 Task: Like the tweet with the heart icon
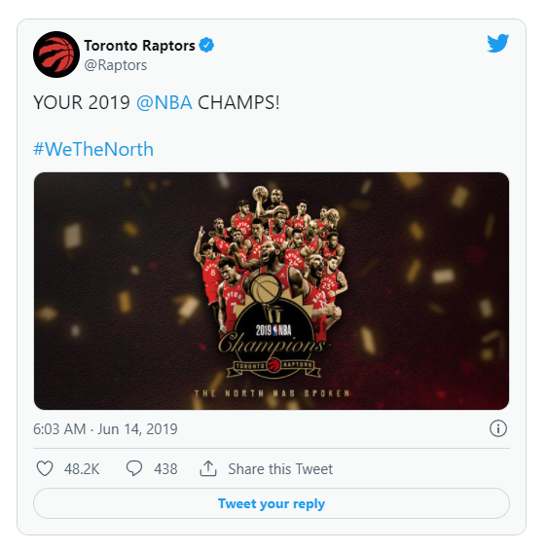[x=45, y=468]
